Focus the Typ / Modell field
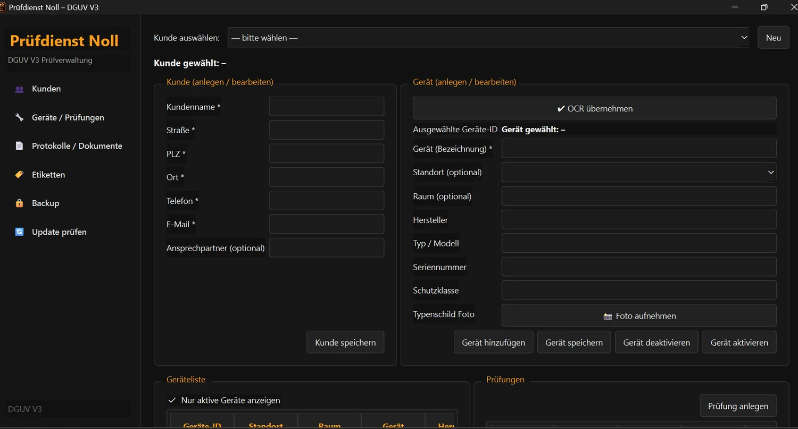 pyautogui.click(x=639, y=243)
